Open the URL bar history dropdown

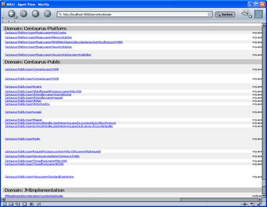[x=210, y=14]
